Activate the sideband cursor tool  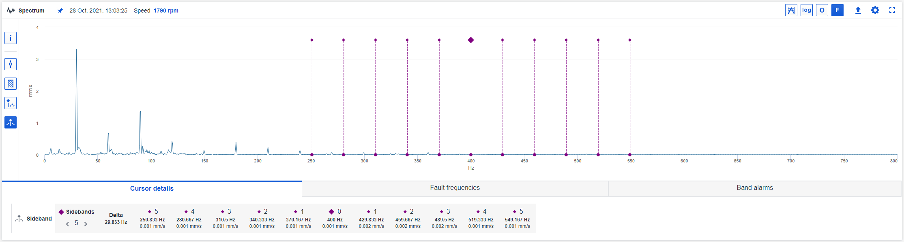coord(11,122)
